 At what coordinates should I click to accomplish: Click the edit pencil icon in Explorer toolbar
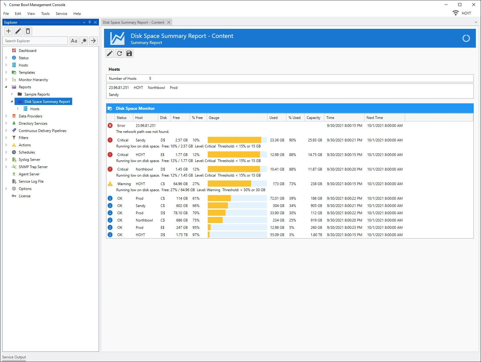pyautogui.click(x=18, y=31)
